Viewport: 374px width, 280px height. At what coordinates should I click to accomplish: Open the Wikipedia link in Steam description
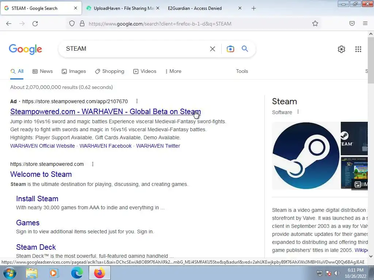[361, 250]
